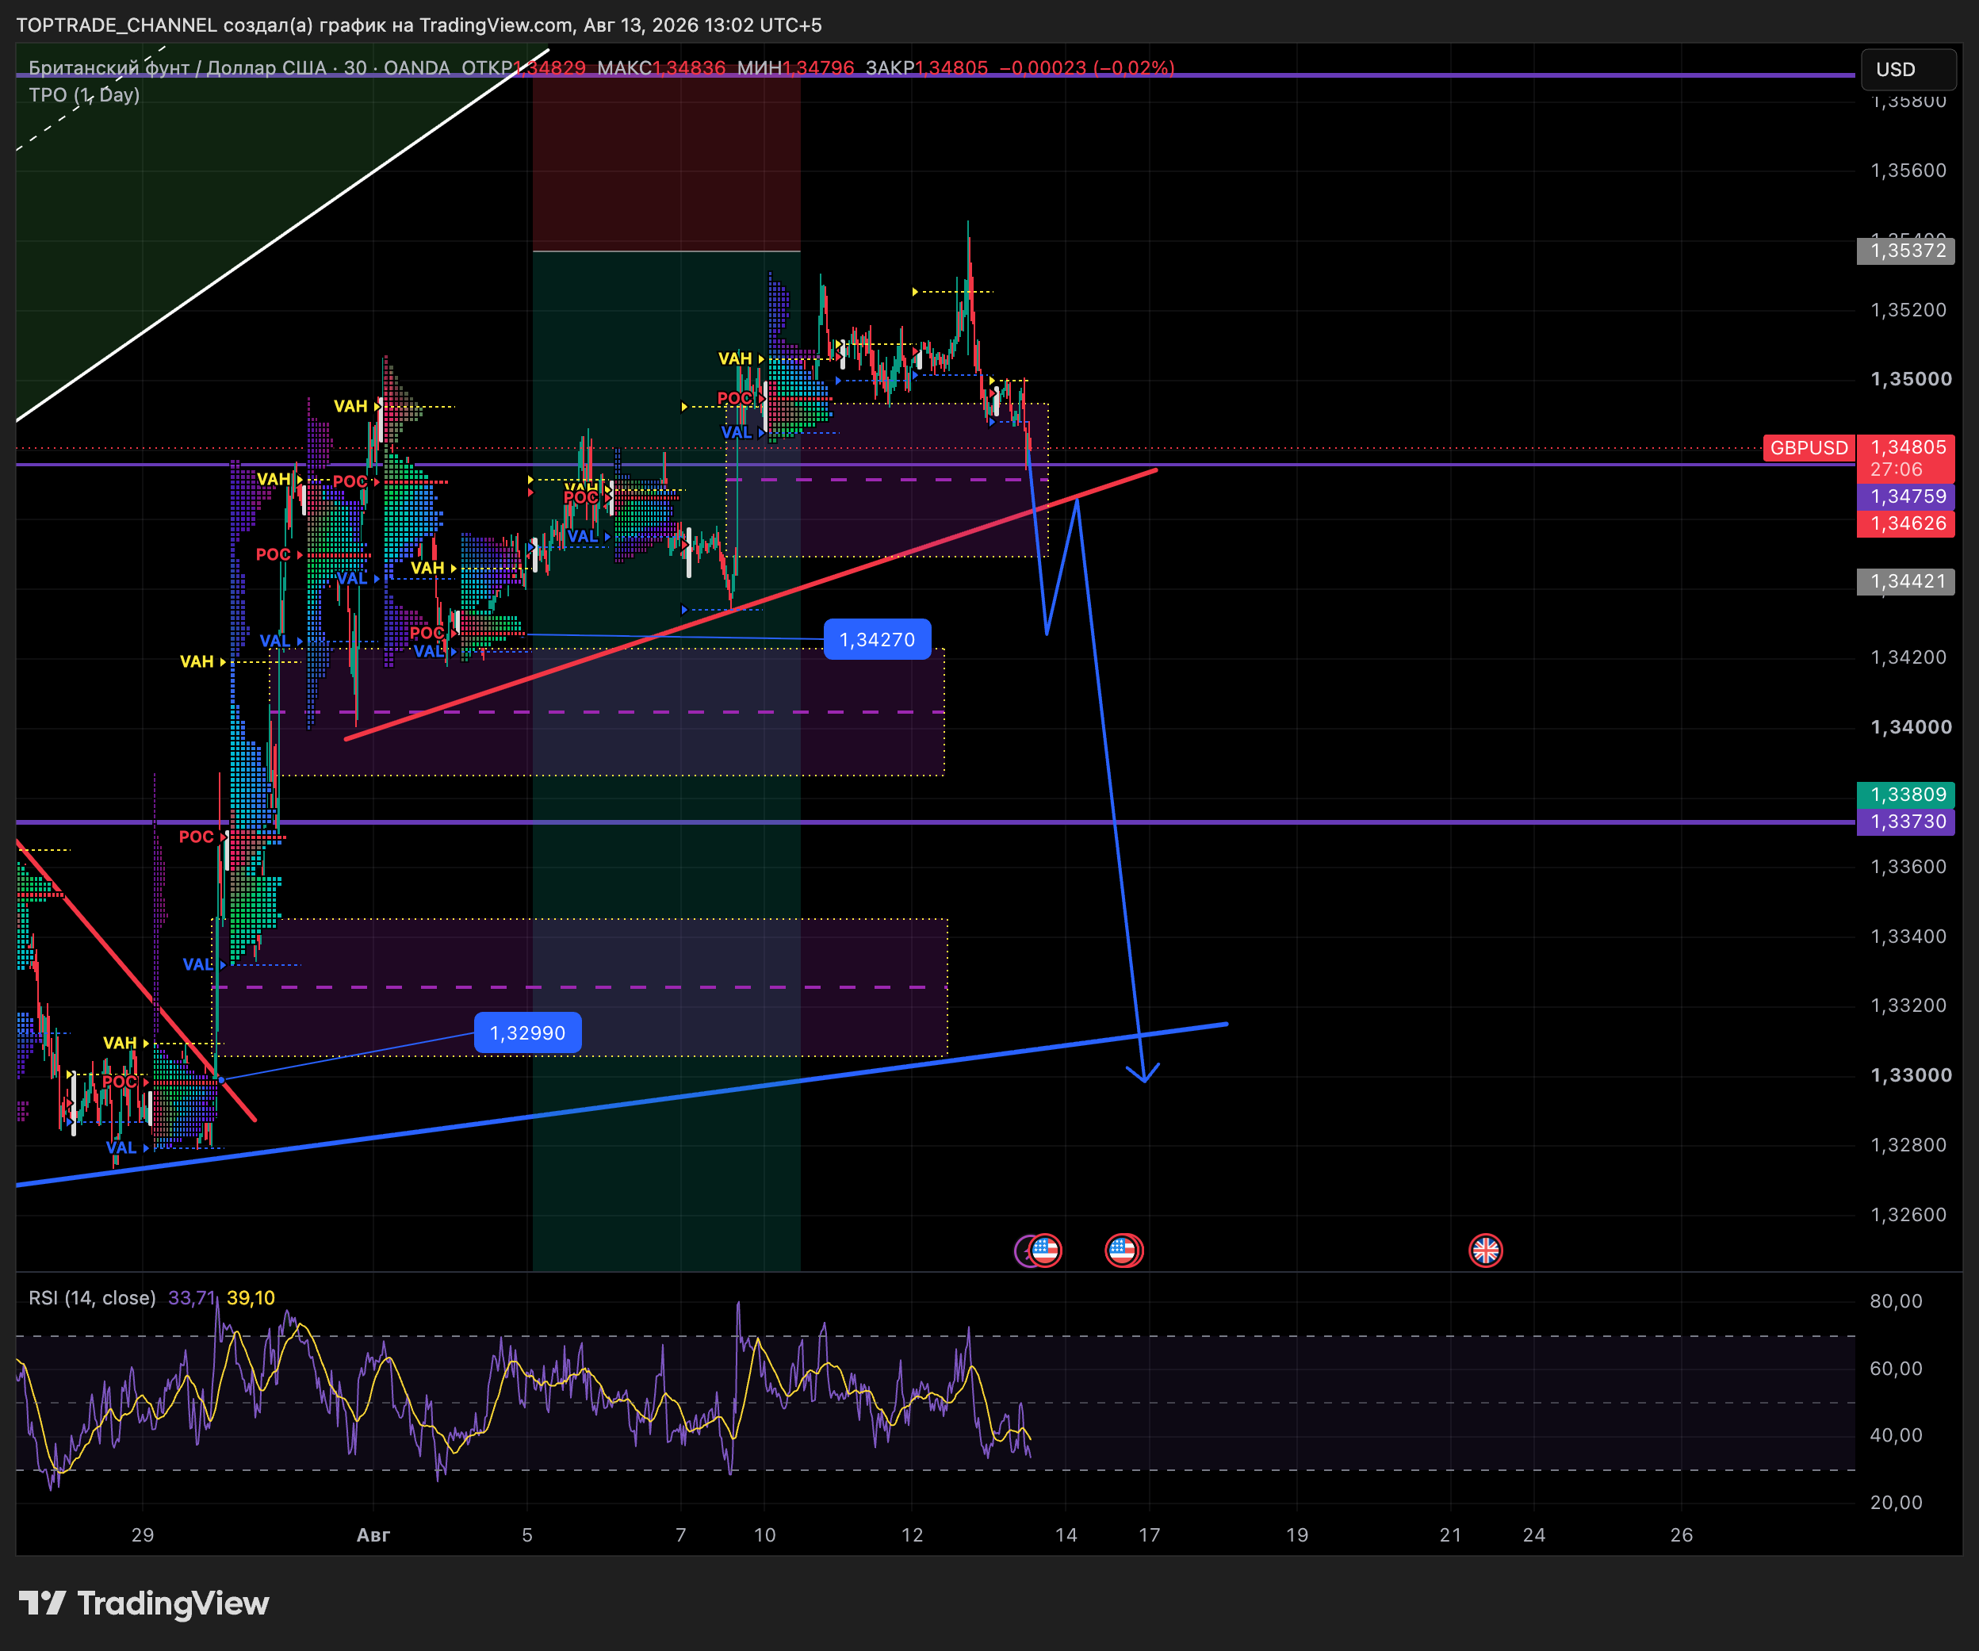This screenshot has width=1979, height=1651.
Task: Click the bar countdown timer 27:06
Action: click(x=1896, y=469)
